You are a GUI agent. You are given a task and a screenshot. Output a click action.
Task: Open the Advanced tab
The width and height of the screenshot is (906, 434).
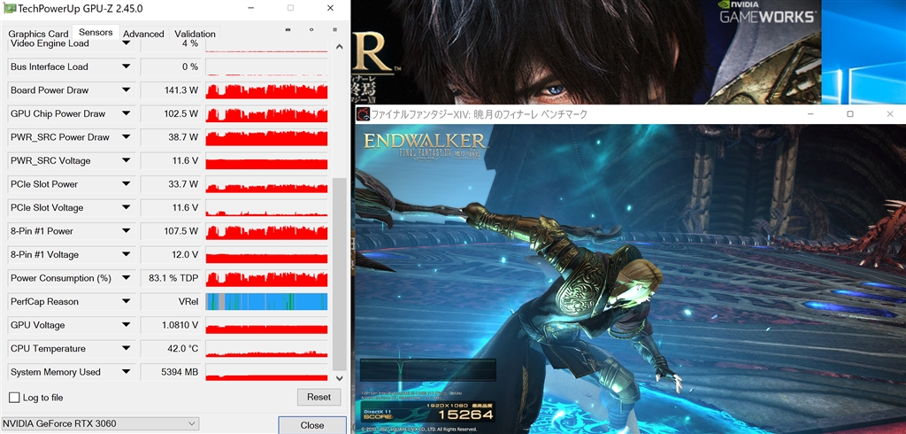[143, 34]
